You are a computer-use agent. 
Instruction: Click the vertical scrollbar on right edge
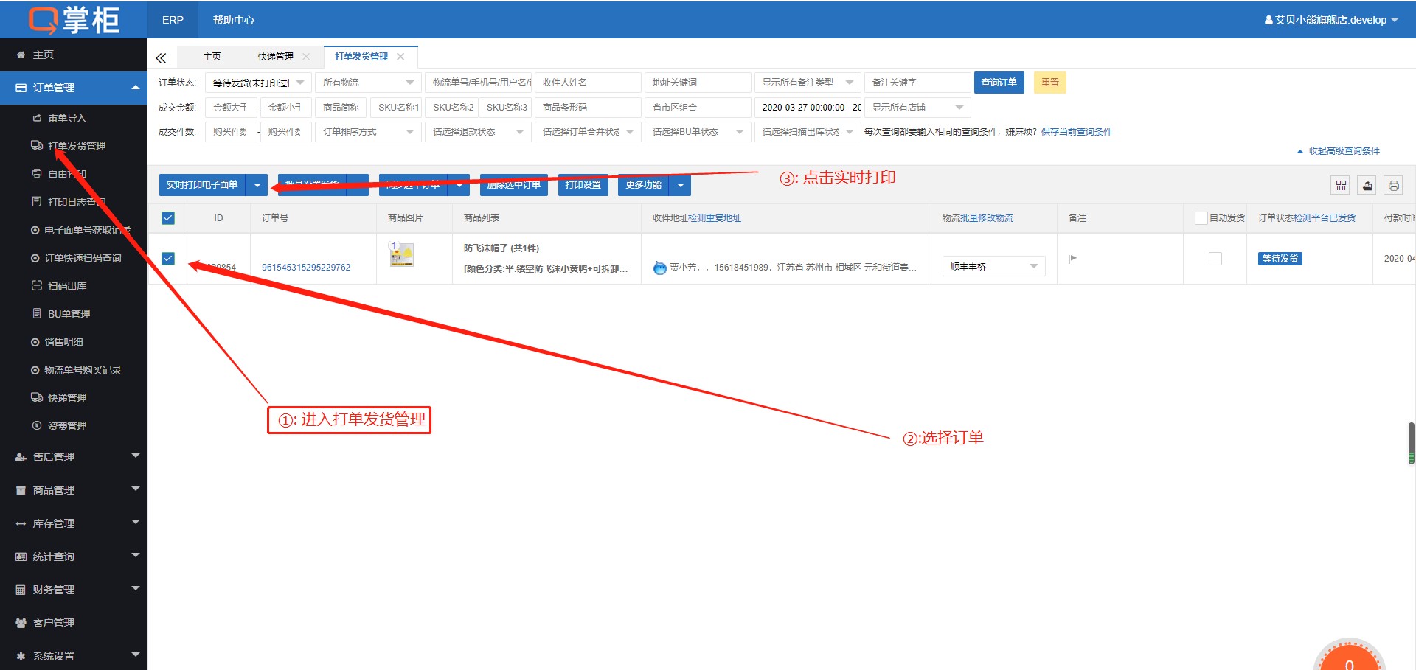pyautogui.click(x=1411, y=442)
